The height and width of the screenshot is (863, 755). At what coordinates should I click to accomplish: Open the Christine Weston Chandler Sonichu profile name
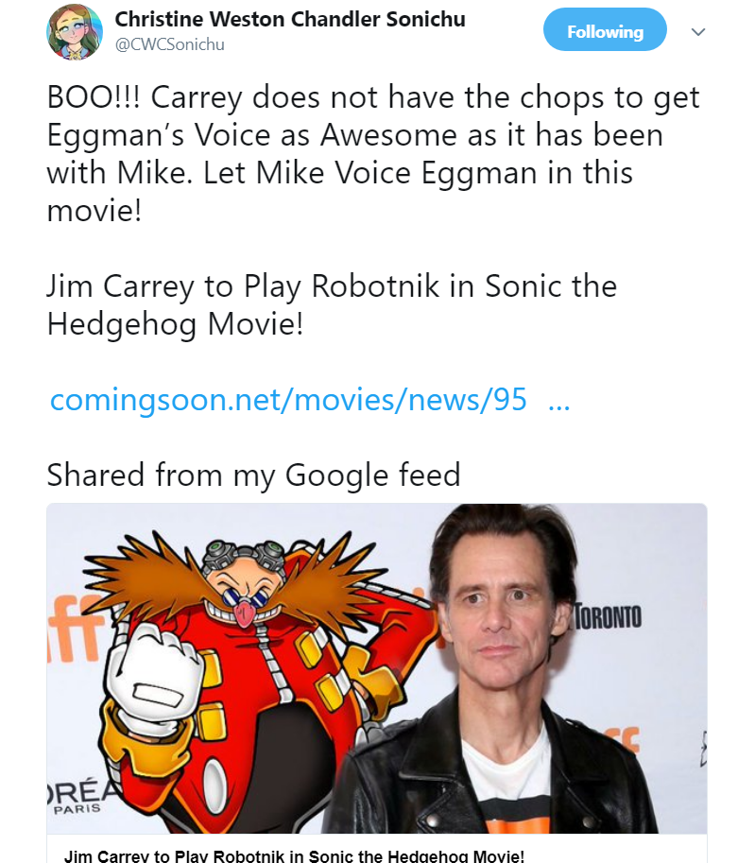[x=290, y=19]
